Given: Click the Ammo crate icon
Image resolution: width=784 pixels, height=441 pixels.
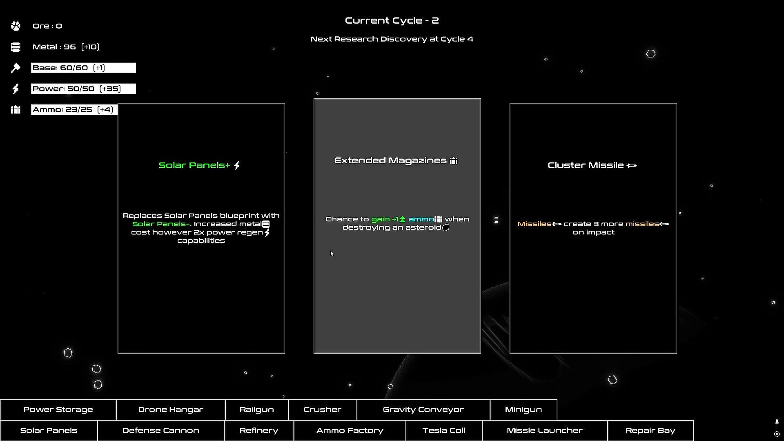Looking at the screenshot, I should 16,110.
